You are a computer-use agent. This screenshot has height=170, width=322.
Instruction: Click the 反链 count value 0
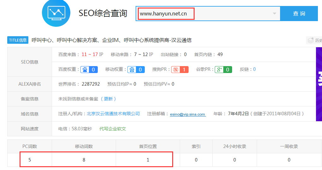[x=254, y=70]
